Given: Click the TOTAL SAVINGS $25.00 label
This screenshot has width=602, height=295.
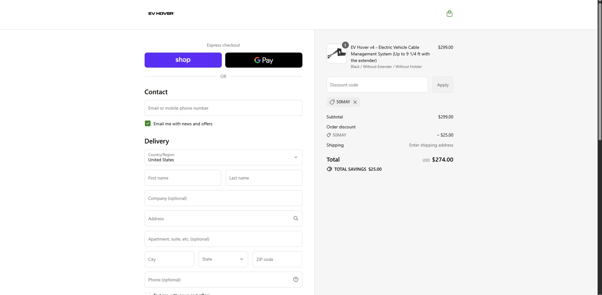Looking at the screenshot, I should tap(358, 169).
